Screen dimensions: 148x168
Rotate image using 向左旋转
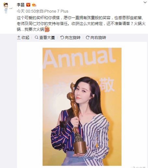(x=70, y=38)
